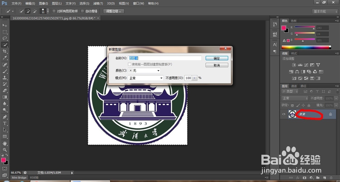Toggle the layer filter switch
The width and height of the screenshot is (340, 182).
tap(337, 91)
